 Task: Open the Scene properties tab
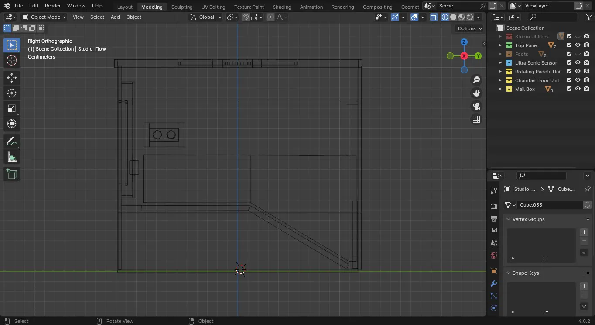[494, 243]
